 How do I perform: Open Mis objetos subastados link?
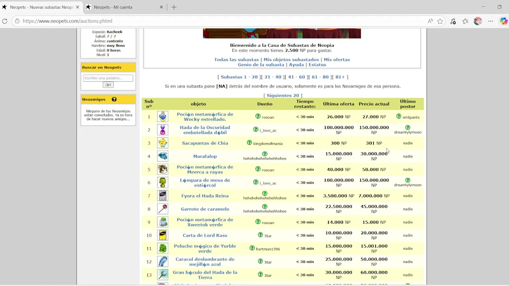pyautogui.click(x=291, y=60)
